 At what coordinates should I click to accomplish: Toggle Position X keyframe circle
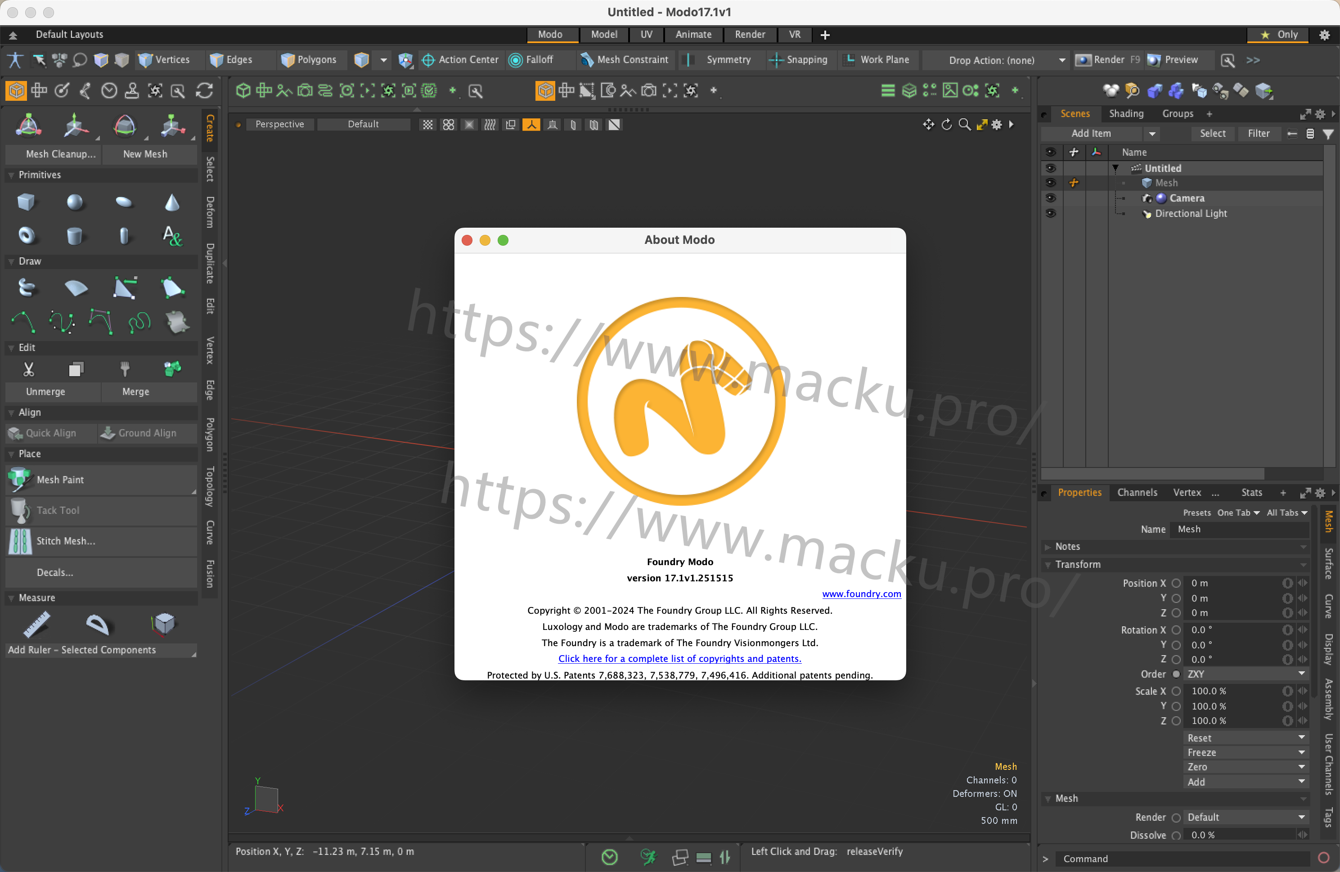[x=1176, y=583]
